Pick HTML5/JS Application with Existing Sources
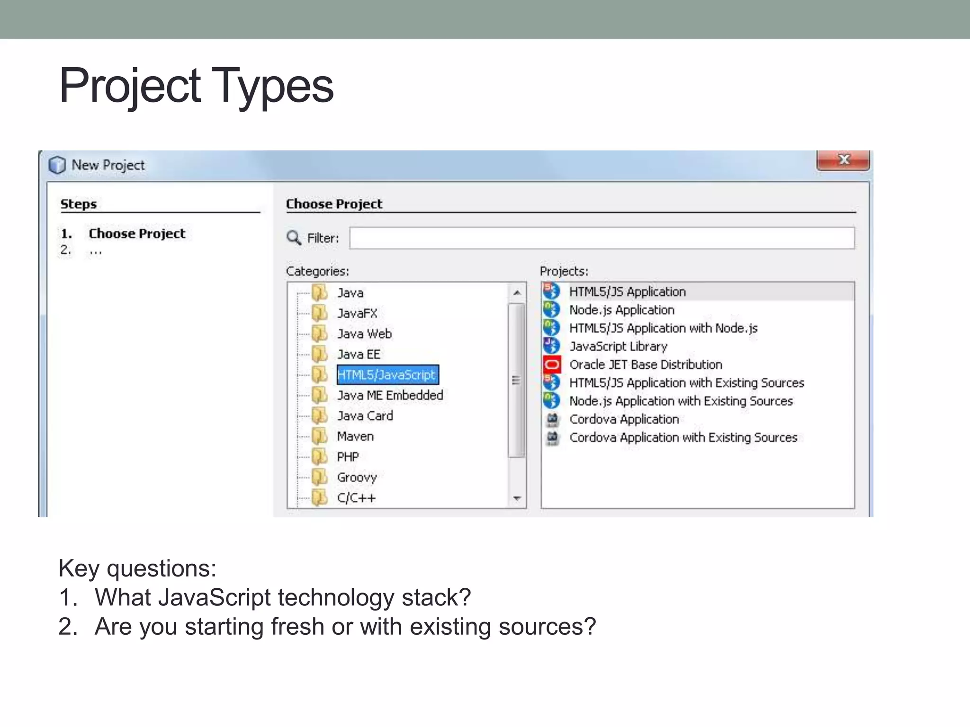Screen dimensions: 970x727 [x=686, y=382]
